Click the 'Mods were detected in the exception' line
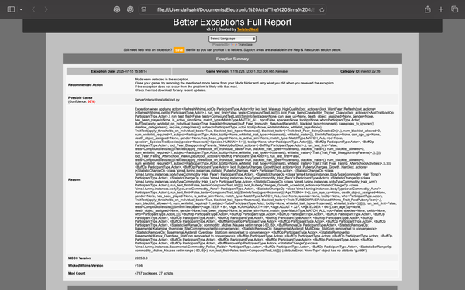The height and width of the screenshot is (290, 465). (x=162, y=80)
